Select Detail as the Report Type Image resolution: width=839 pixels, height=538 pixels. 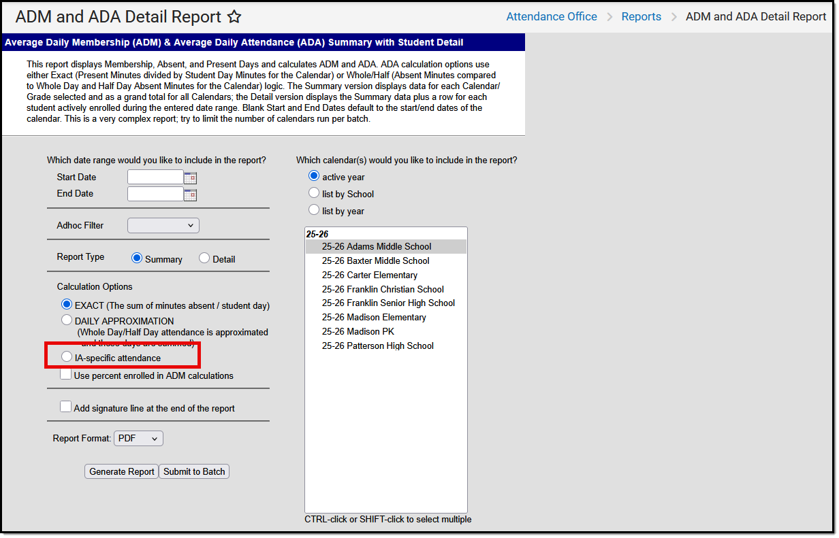(x=204, y=258)
